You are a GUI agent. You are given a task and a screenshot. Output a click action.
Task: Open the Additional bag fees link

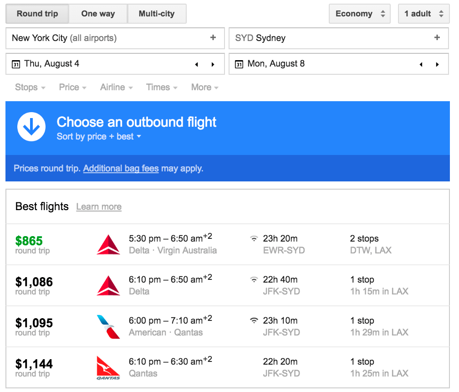[x=120, y=168]
